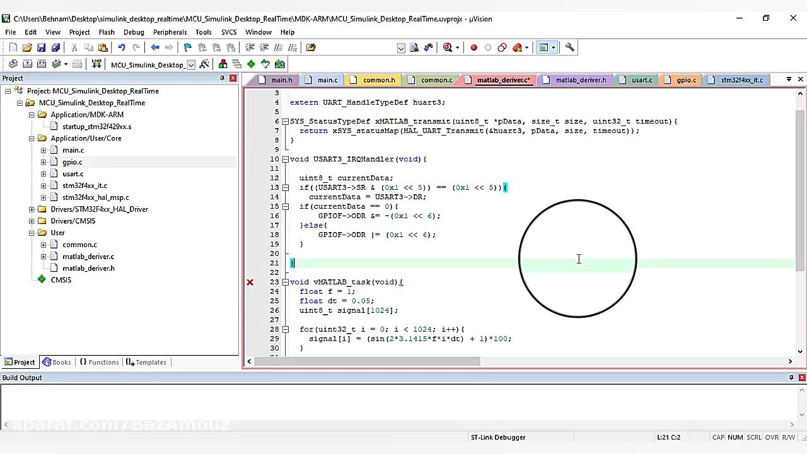The height and width of the screenshot is (454, 807).
Task: Open the Peripherals menu
Action: click(170, 32)
